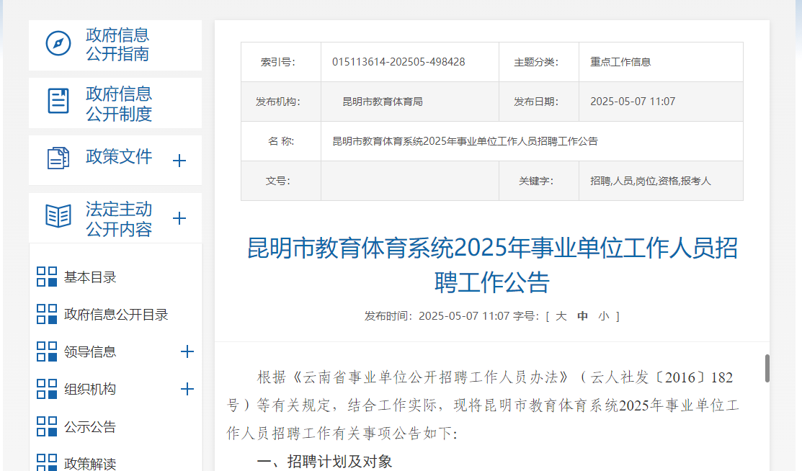Click the compass icon for 政府信息公开指南
802x471 pixels.
coord(58,43)
